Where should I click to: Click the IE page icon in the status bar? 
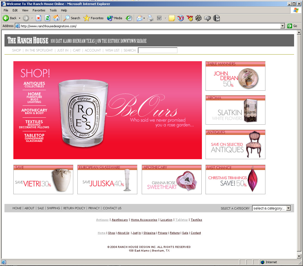pyautogui.click(x=4, y=262)
